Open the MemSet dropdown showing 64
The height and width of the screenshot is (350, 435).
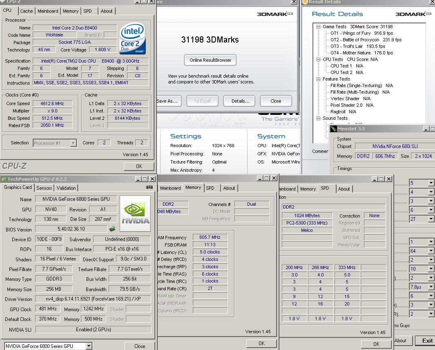tap(431, 251)
